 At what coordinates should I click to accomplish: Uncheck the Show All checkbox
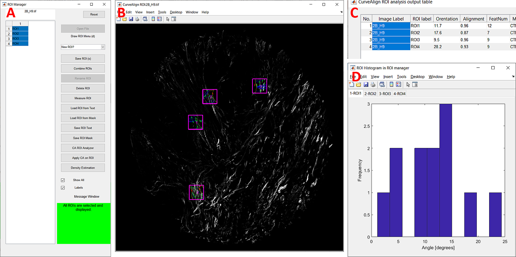click(63, 180)
